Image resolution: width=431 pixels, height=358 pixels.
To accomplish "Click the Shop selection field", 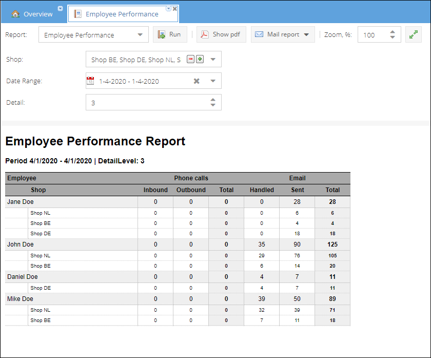I will 153,59.
